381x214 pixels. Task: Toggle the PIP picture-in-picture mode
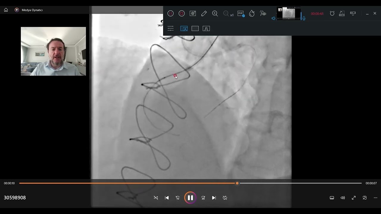[241, 14]
